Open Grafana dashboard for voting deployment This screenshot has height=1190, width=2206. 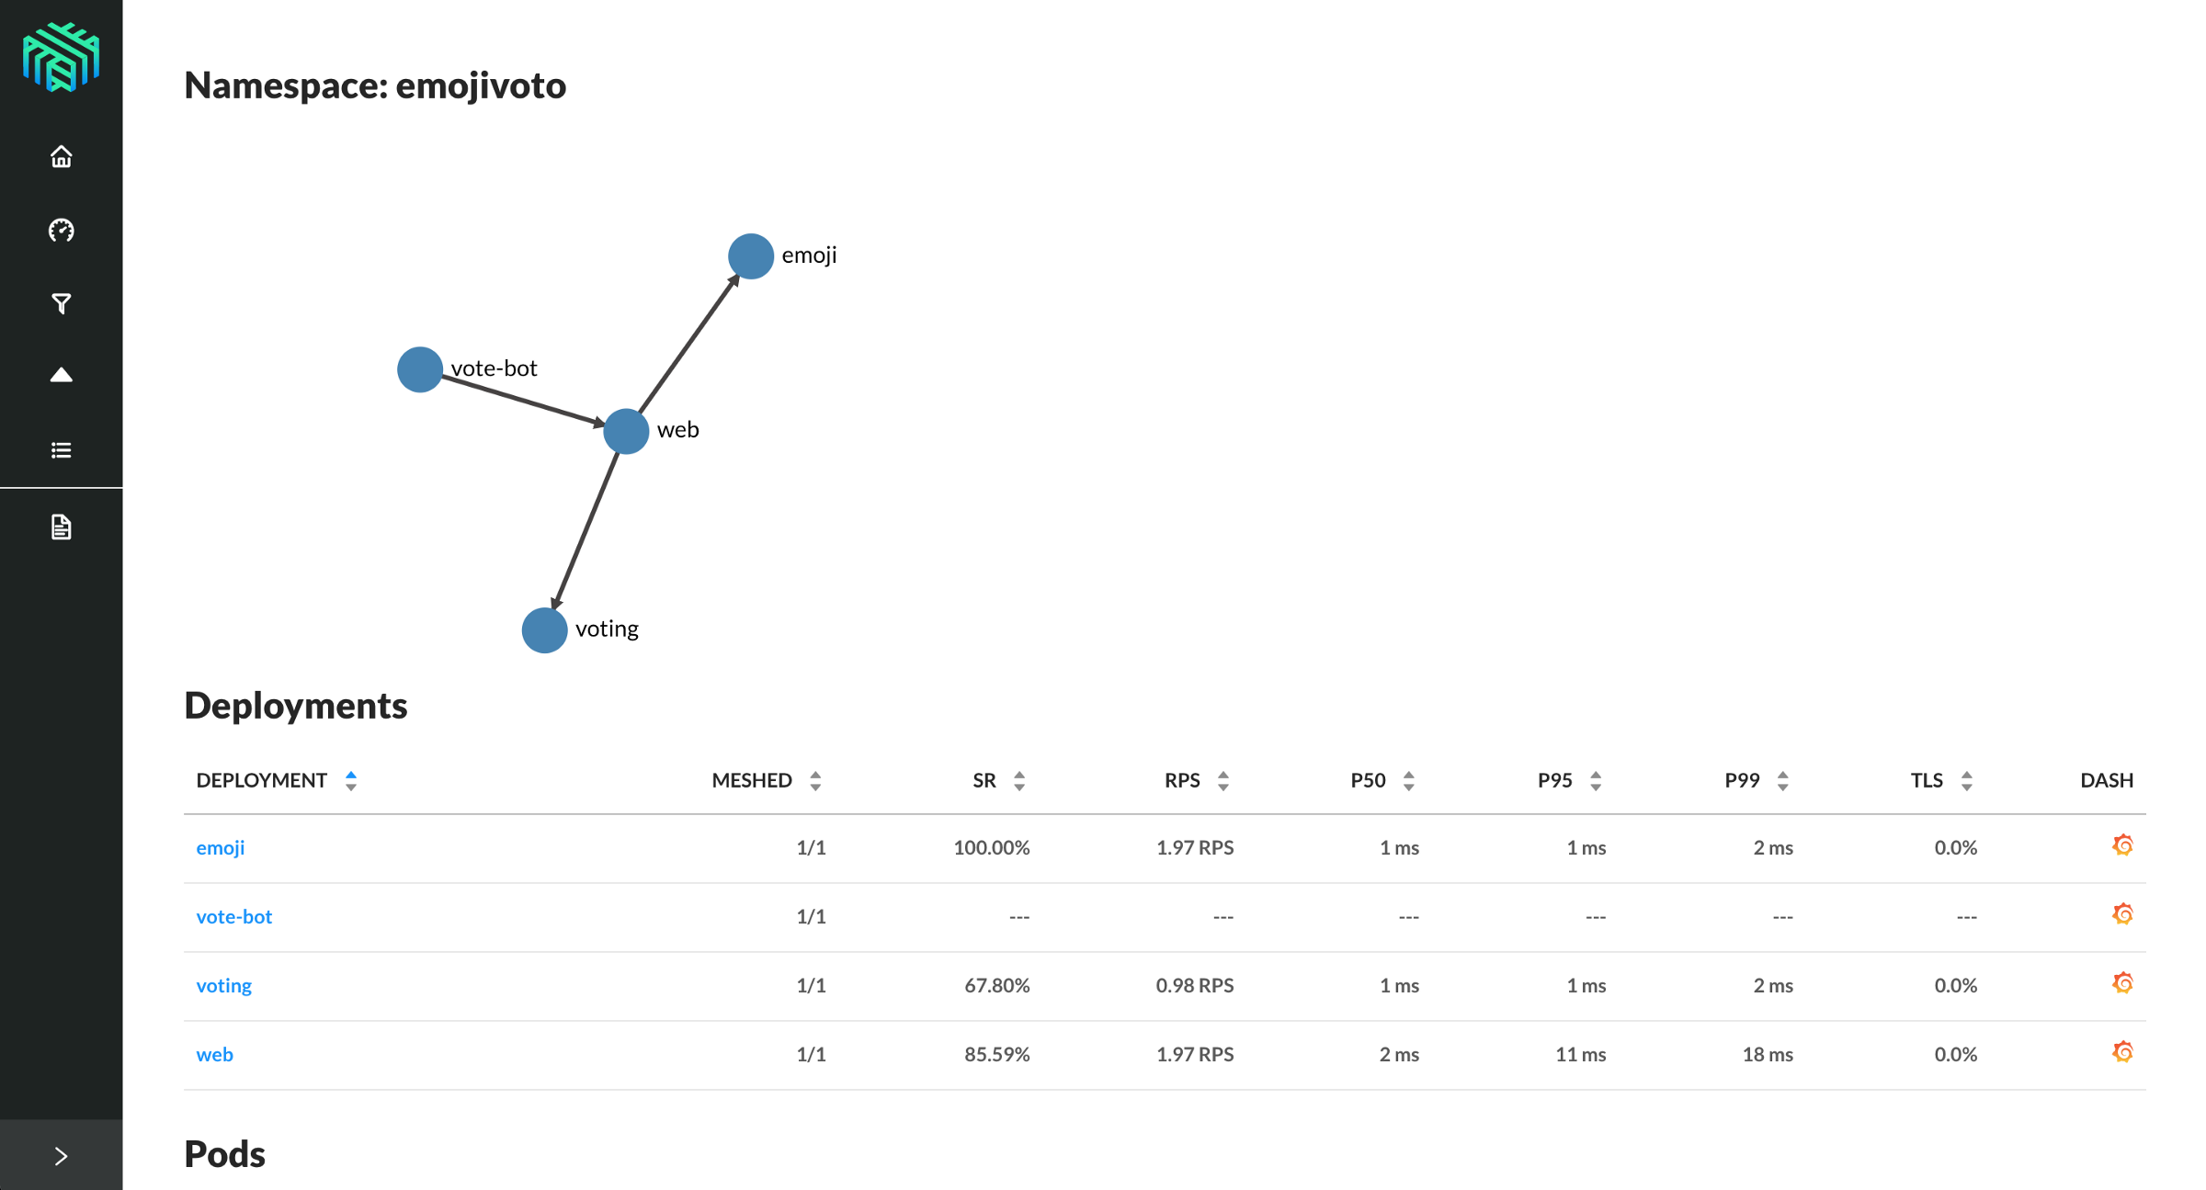pyautogui.click(x=2122, y=983)
